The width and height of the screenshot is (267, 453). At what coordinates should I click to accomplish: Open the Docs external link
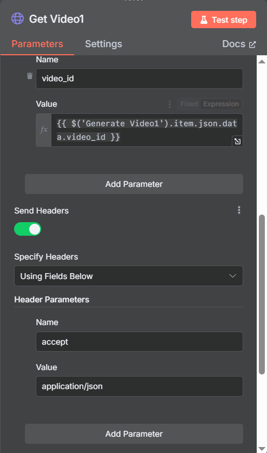(x=239, y=44)
